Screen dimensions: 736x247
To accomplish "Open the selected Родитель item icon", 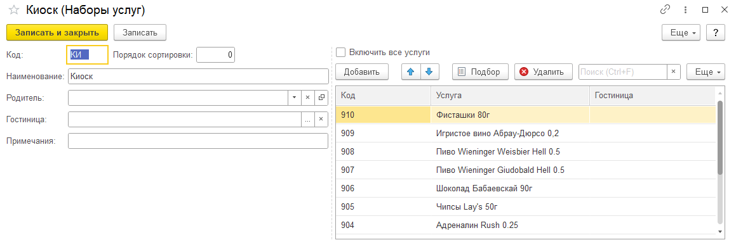I will (x=321, y=98).
